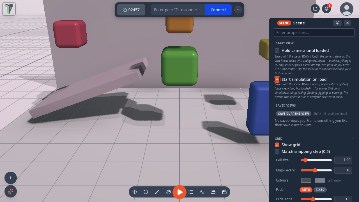Screen dimensions: 359x202
Task: Click the Cell size value 1.00 field
Action: click(x=343, y=160)
